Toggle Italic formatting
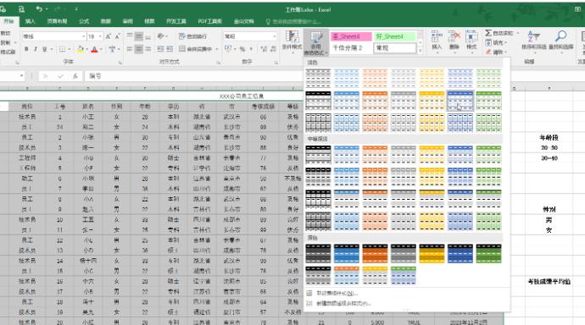The width and height of the screenshot is (585, 325). [x=36, y=49]
